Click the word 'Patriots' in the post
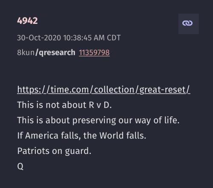The height and width of the screenshot is (188, 213). coord(33,151)
